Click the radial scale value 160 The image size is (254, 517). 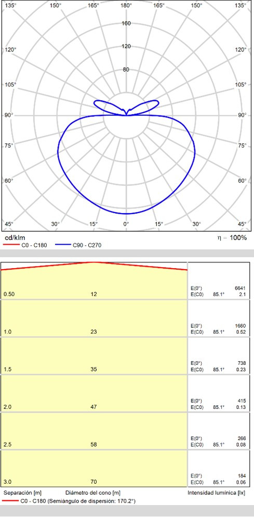(126, 23)
